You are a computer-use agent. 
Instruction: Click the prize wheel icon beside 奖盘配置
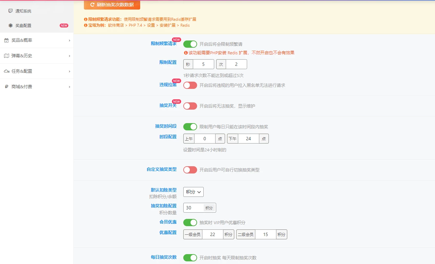pos(10,25)
